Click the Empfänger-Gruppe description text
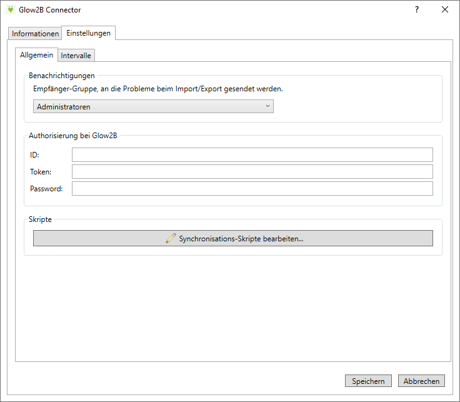Image resolution: width=460 pixels, height=402 pixels. point(157,89)
